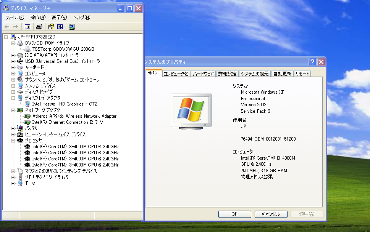The width and height of the screenshot is (370, 232).
Task: Select Intel(R) Ethernet Connection I217-V
Action: (68, 122)
